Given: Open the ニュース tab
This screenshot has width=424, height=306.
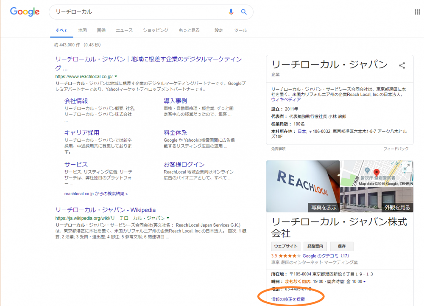Looking at the screenshot, I should pos(124,30).
